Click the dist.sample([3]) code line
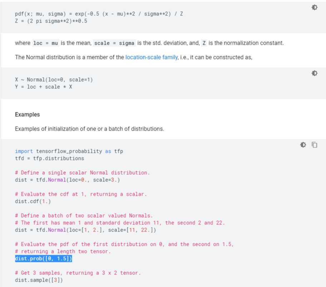Viewport: 326px width, 287px height. [39, 280]
